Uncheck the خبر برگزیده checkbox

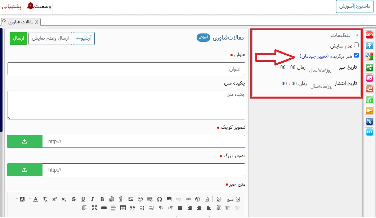click(x=356, y=55)
